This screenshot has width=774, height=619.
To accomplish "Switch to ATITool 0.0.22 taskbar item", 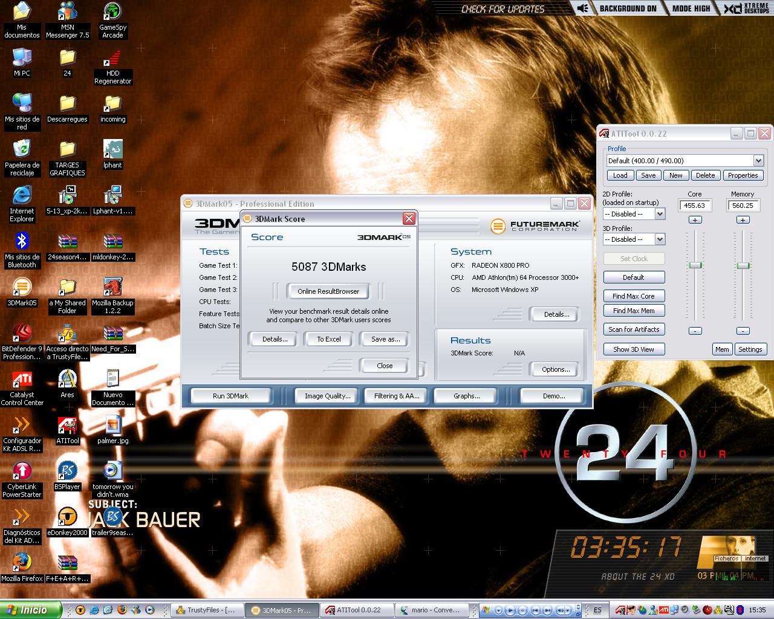I will click(356, 610).
